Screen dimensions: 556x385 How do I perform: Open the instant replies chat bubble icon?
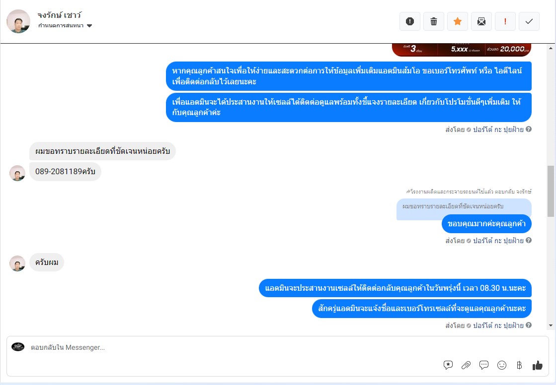click(483, 365)
